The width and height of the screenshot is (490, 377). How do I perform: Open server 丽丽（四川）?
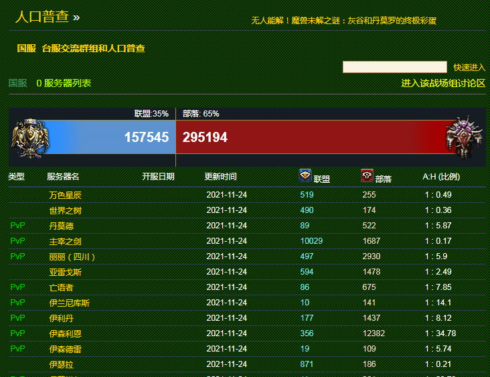pos(72,257)
